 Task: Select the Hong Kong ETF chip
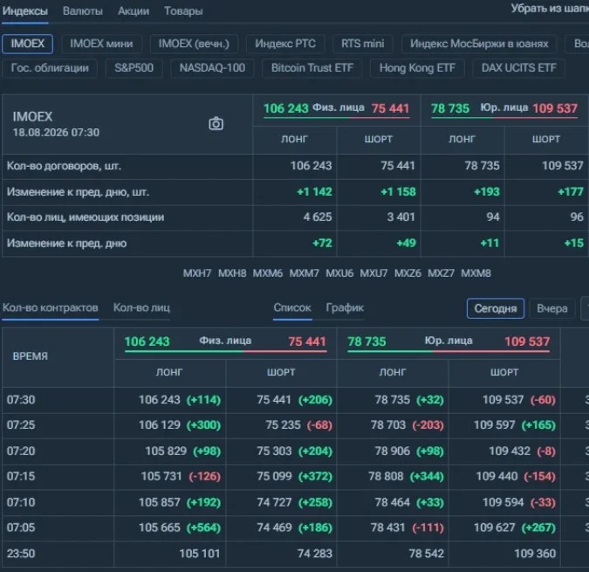[x=417, y=68]
